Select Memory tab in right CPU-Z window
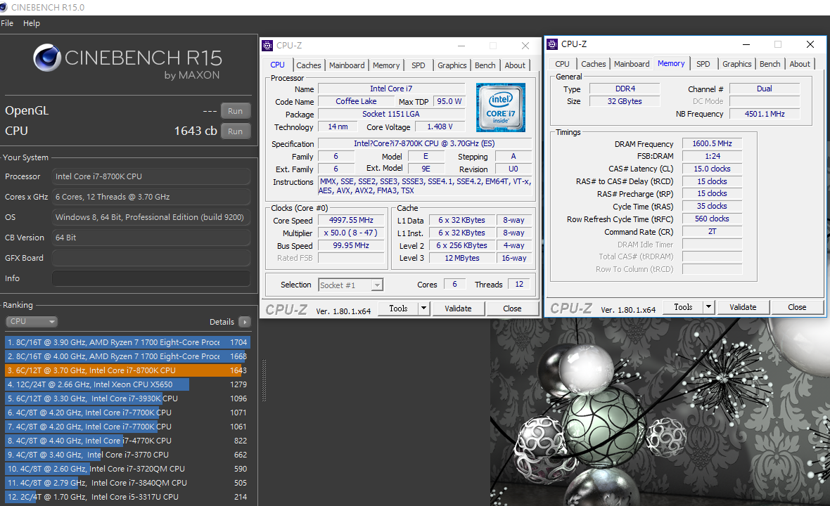Image resolution: width=830 pixels, height=506 pixels. (x=671, y=63)
